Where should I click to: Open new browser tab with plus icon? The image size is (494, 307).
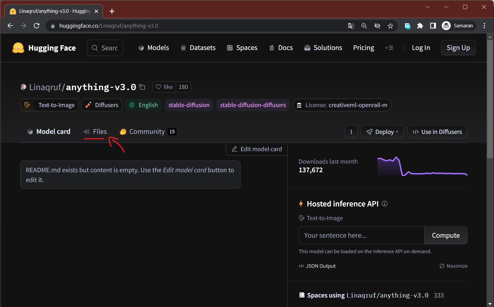pyautogui.click(x=112, y=11)
